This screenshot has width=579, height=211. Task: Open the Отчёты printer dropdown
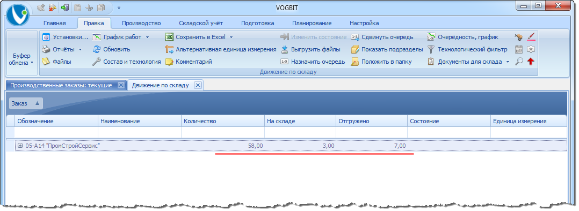pos(62,49)
